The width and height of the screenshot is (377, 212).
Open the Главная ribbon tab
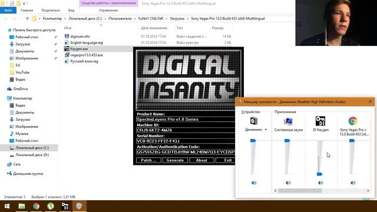click(x=27, y=11)
